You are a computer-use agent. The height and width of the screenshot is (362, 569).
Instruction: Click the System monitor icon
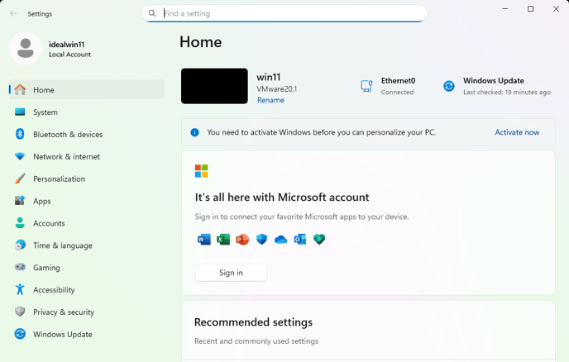[20, 112]
